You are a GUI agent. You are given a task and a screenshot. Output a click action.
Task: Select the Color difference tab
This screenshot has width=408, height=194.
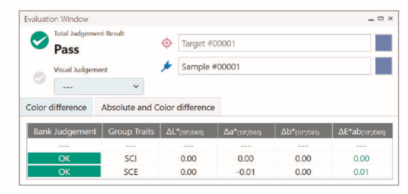[56, 107]
